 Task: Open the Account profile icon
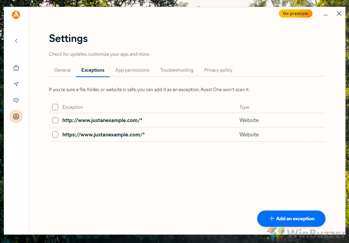16,116
